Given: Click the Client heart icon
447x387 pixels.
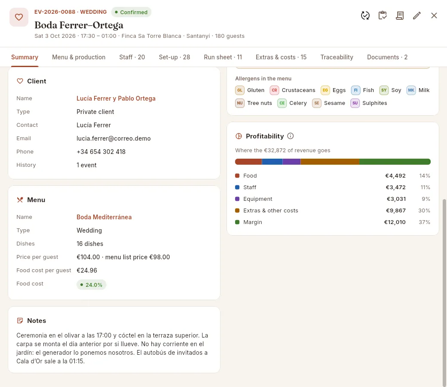Looking at the screenshot, I should [x=20, y=81].
